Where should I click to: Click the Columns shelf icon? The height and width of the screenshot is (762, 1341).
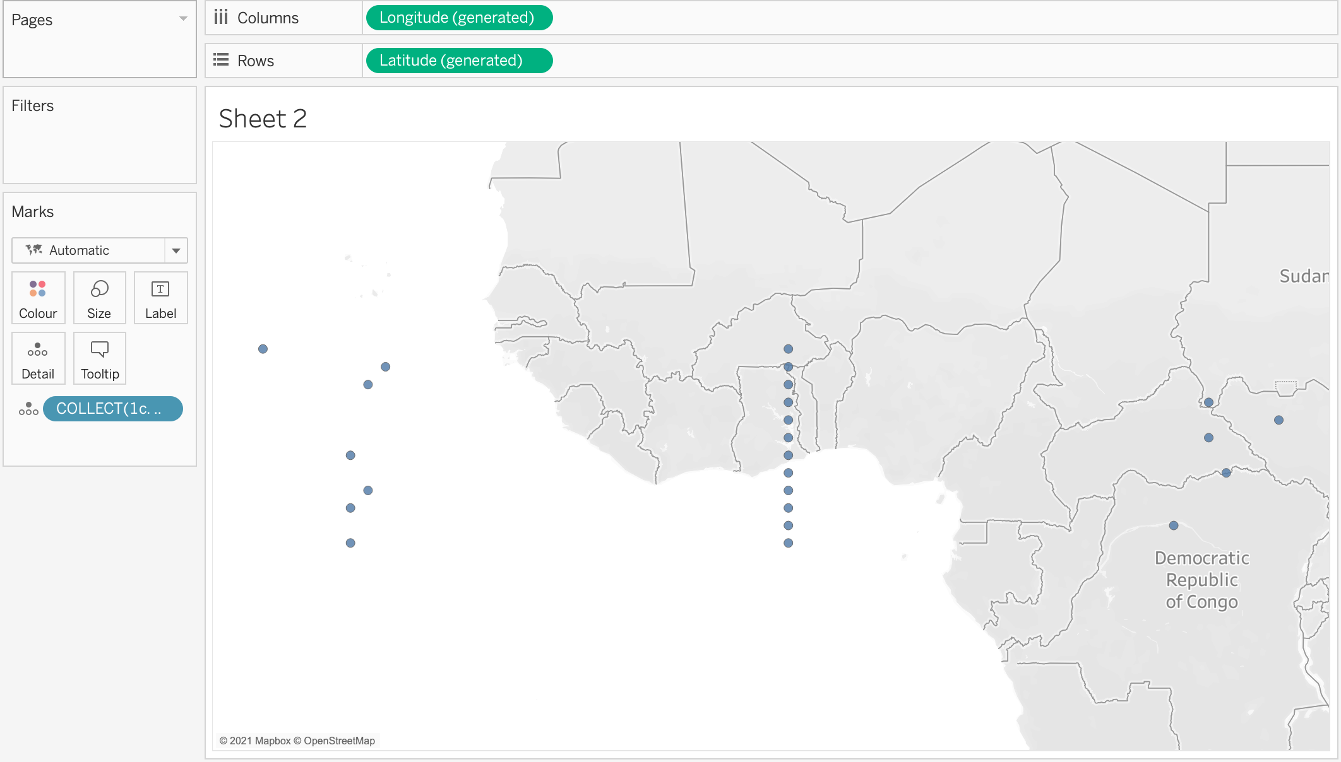(x=221, y=17)
